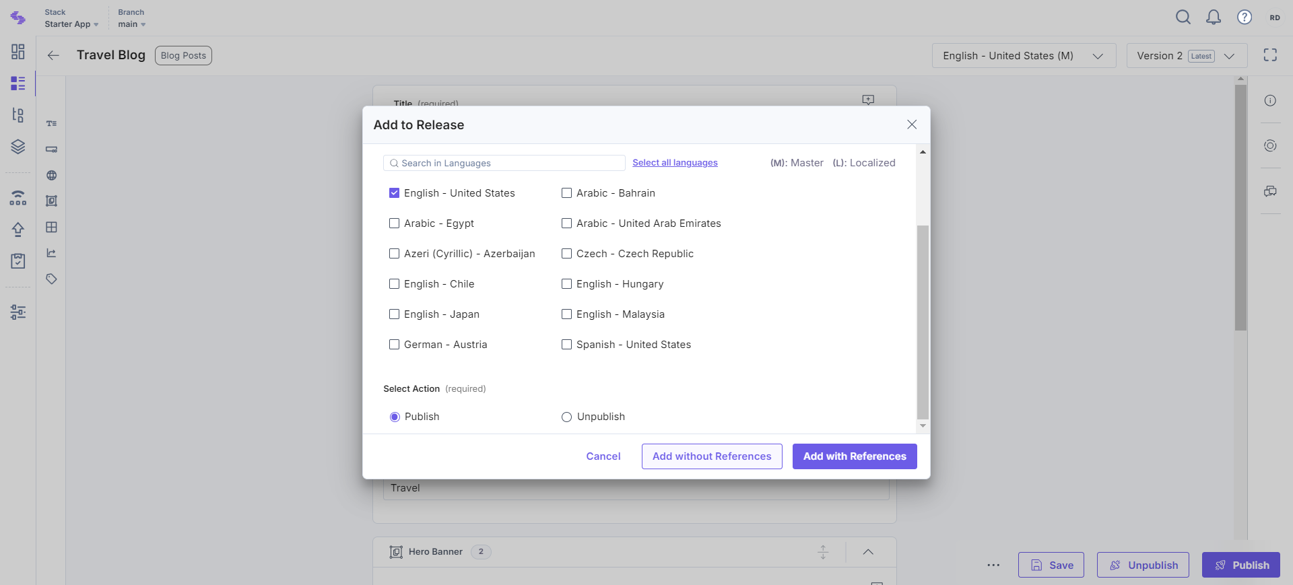This screenshot has width=1293, height=585.
Task: Select the Publish radio option
Action: pyautogui.click(x=395, y=417)
